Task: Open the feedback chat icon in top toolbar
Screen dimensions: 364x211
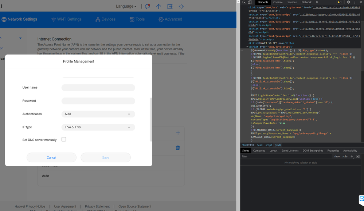Action: pyautogui.click(x=147, y=7)
